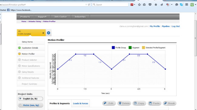The height and width of the screenshot is (110, 197).
Task: Open the bookmarks list icon
Action: (x=144, y=5)
